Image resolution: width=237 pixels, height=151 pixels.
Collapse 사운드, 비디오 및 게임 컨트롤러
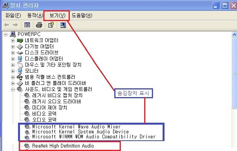coord(13,89)
